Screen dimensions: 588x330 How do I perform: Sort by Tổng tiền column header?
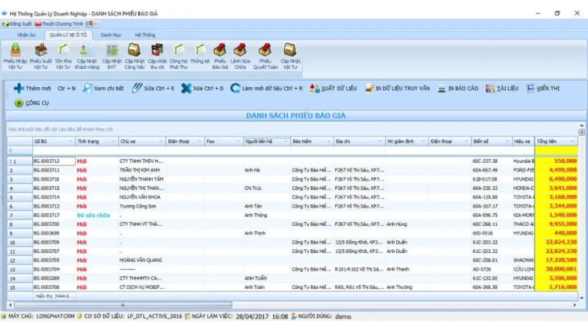556,142
